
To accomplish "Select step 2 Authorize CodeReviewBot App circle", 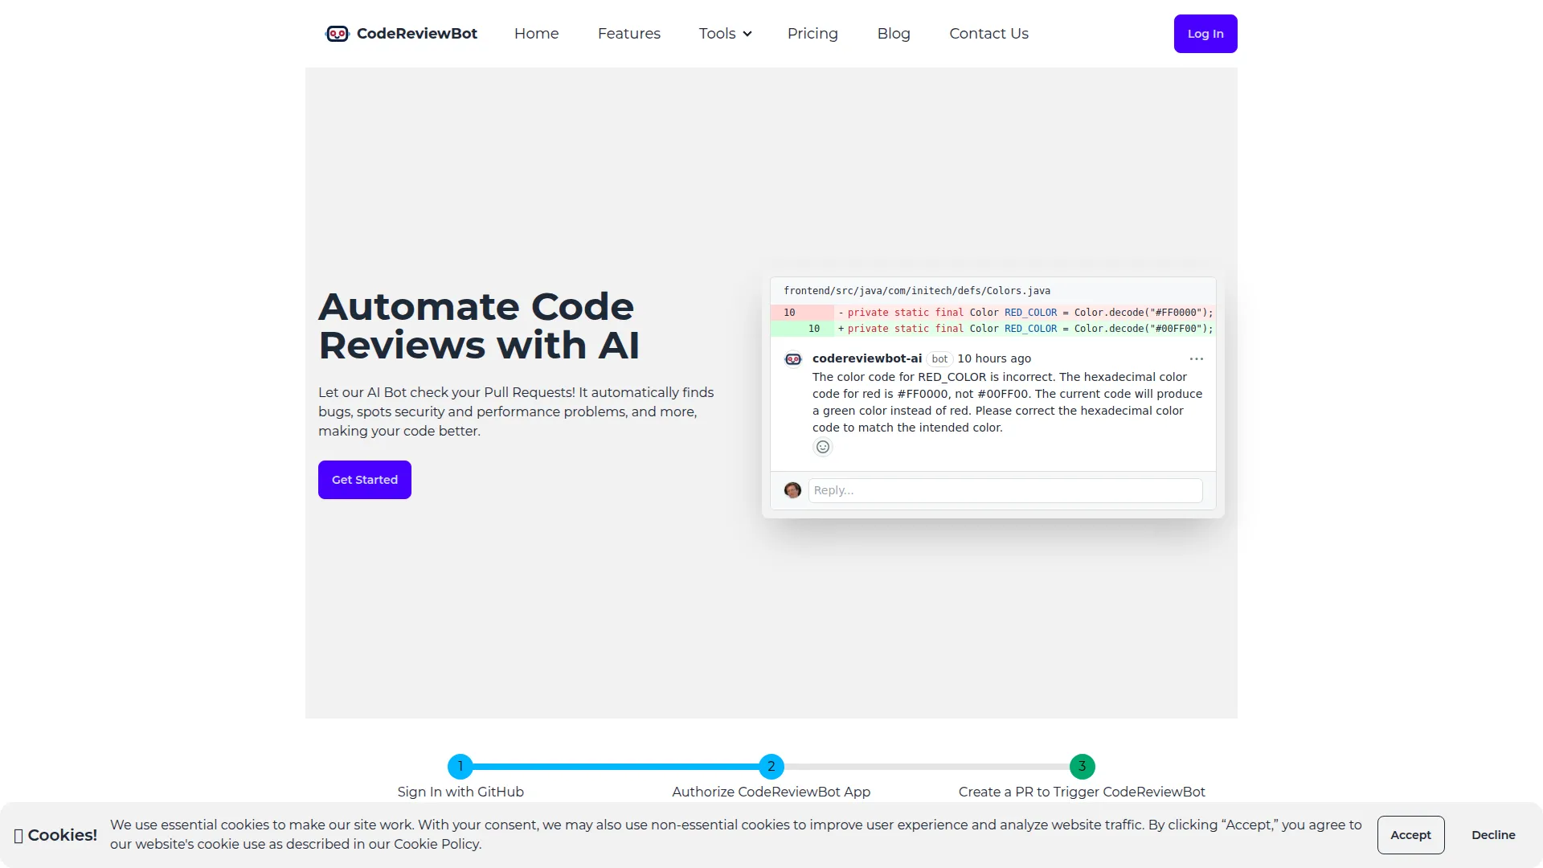I will point(771,766).
